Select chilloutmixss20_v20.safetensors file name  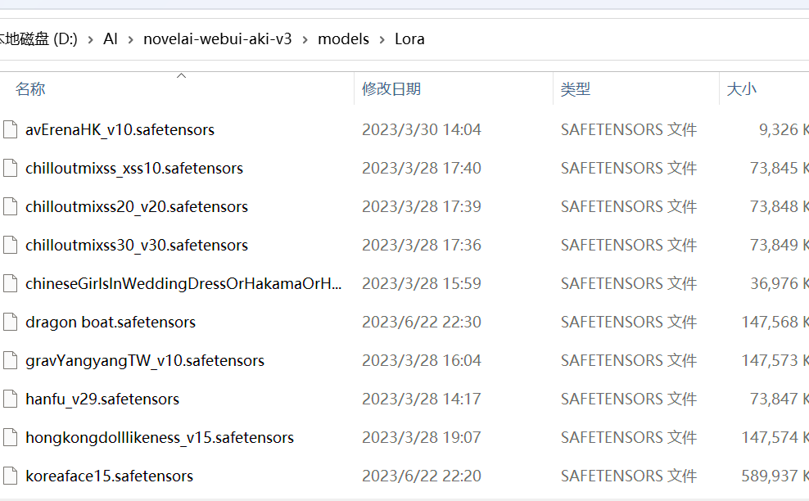coord(137,206)
